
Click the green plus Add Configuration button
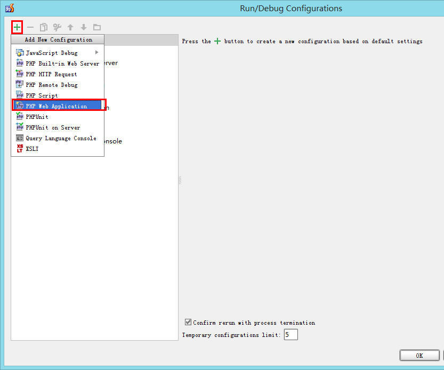pos(17,27)
